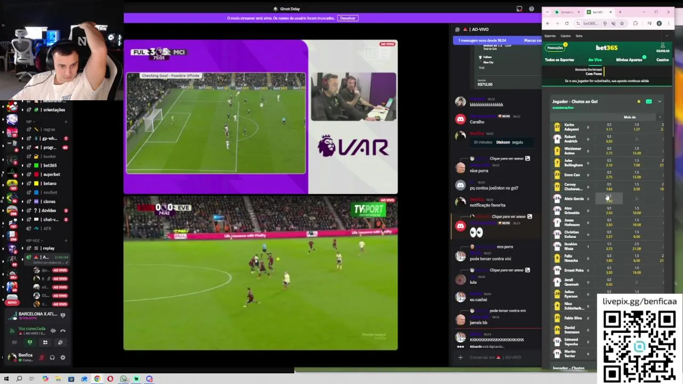Bookmark bet365 page with star icon
This screenshot has height=384, width=683.
pos(622,23)
